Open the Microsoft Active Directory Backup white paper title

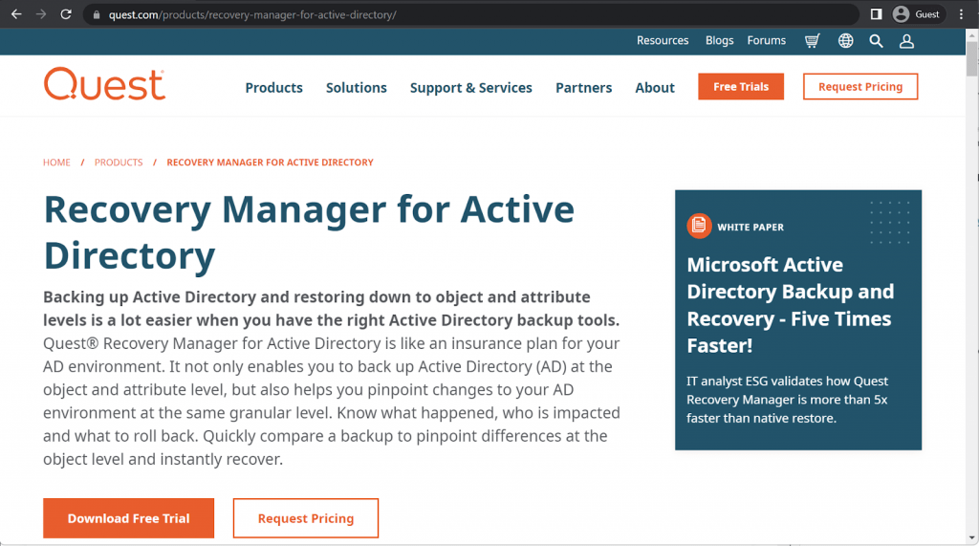[x=791, y=305]
